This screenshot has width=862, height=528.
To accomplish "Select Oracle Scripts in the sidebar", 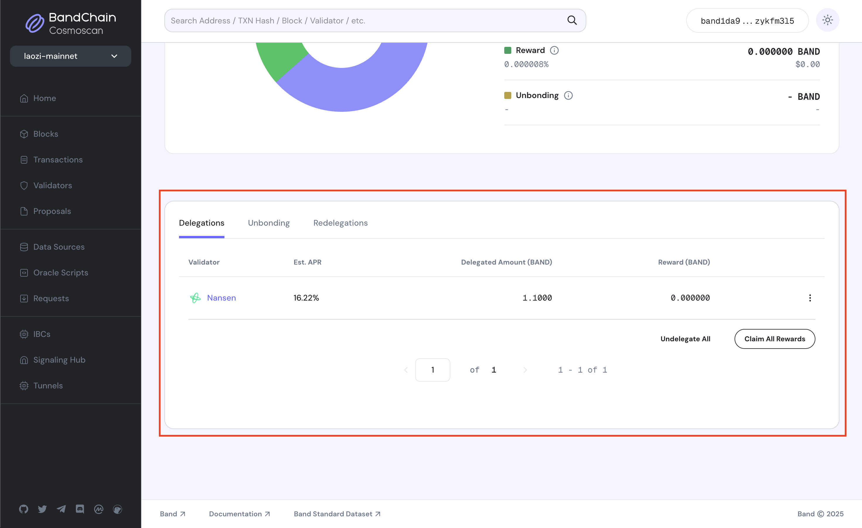I will point(61,272).
